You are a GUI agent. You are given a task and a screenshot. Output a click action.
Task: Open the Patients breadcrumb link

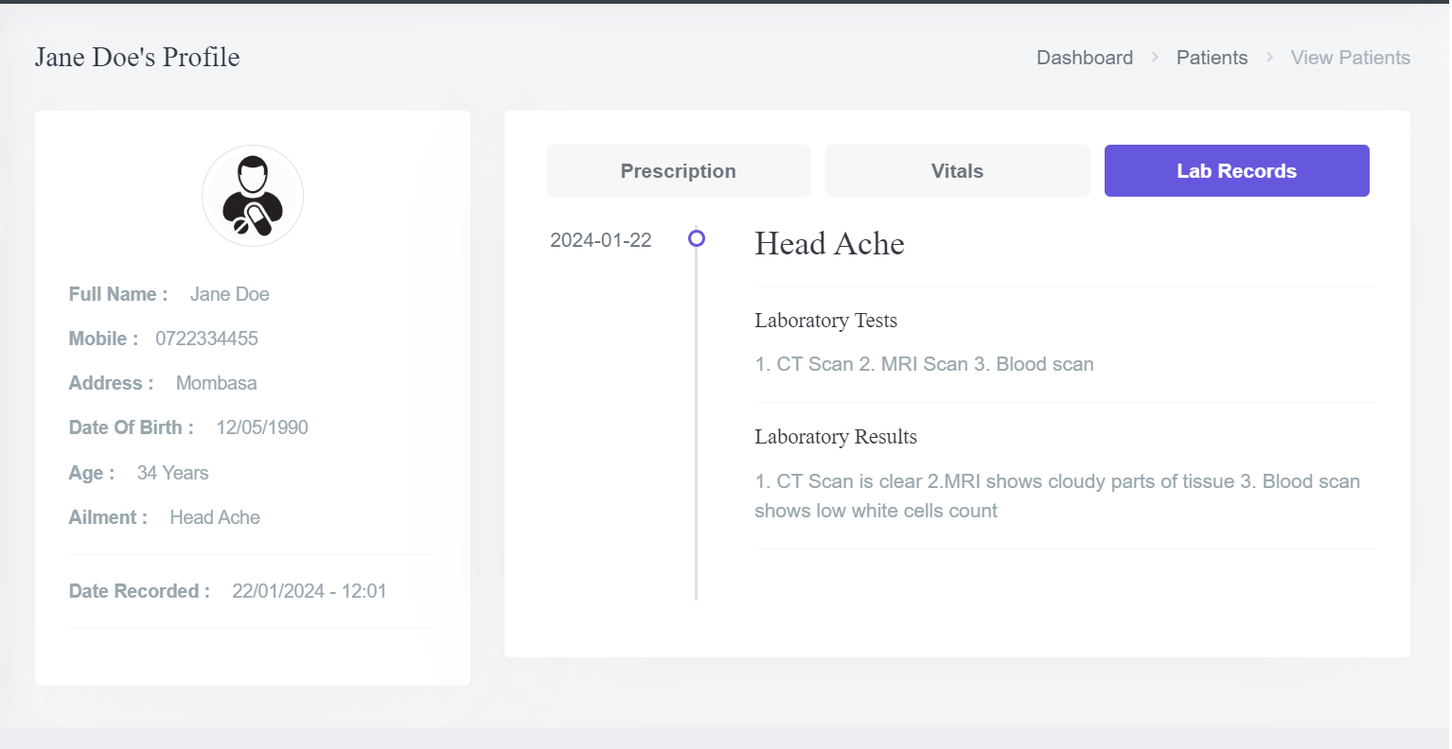[1212, 58]
